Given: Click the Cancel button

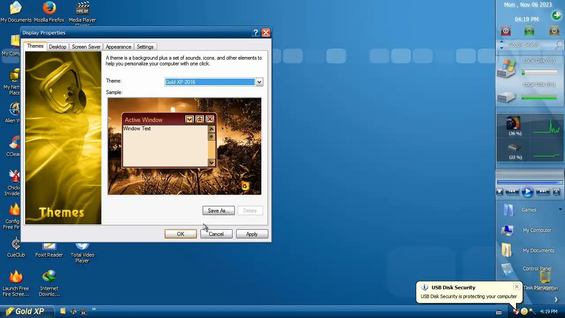Looking at the screenshot, I should (x=216, y=234).
